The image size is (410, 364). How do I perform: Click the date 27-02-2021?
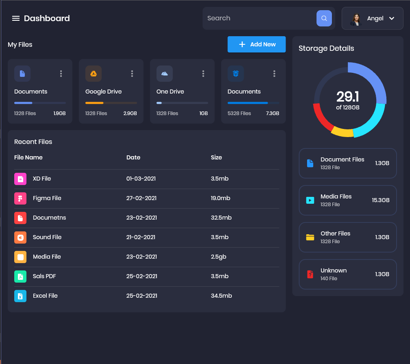142,198
